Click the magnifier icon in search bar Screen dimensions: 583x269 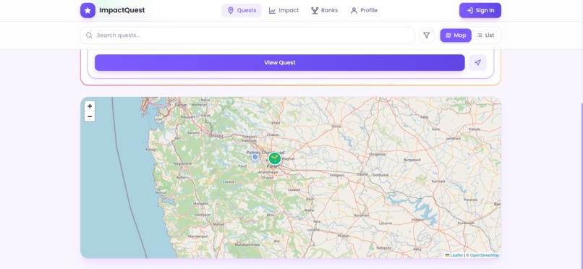[89, 35]
